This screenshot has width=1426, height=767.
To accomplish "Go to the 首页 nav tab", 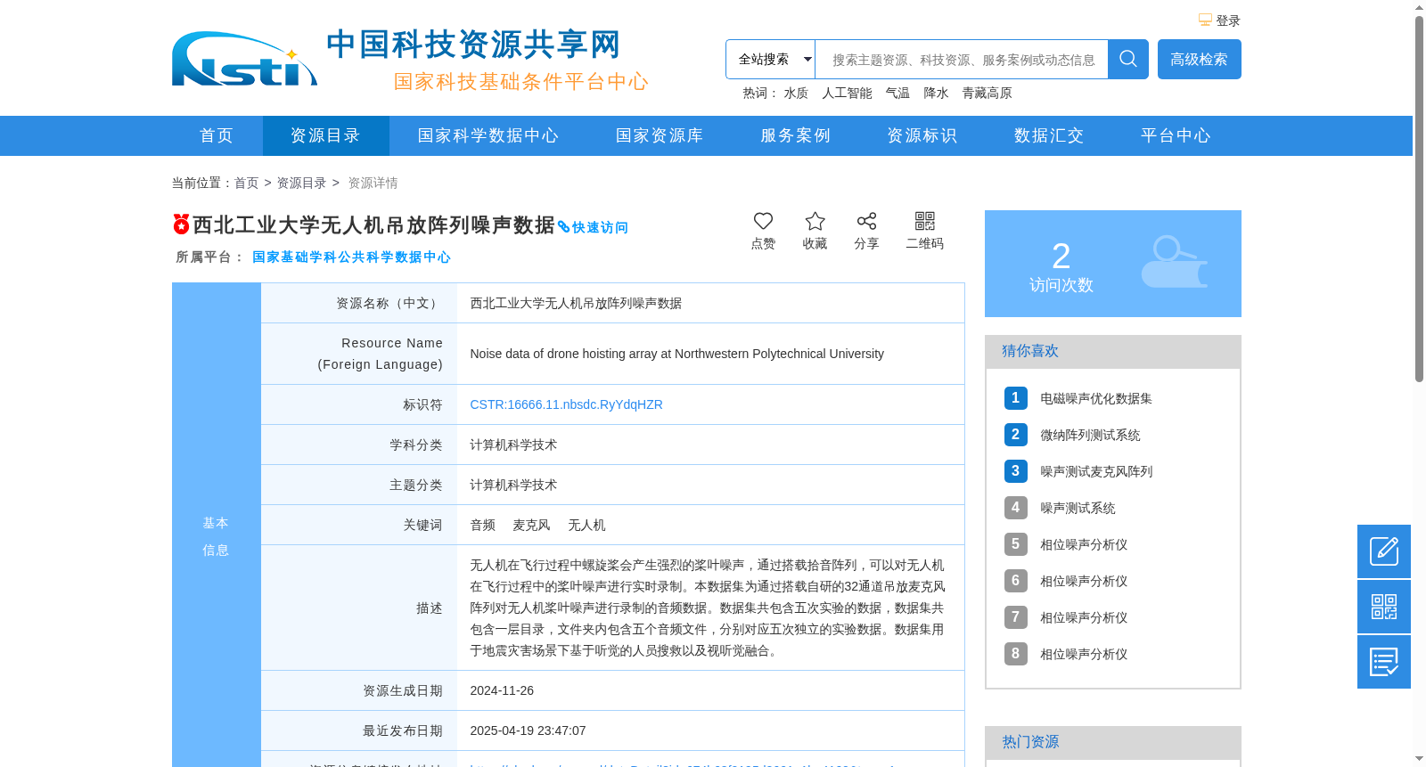I will pos(217,135).
